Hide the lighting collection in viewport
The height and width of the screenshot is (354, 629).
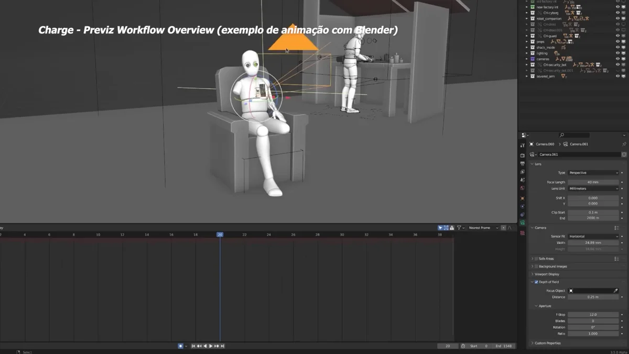(617, 53)
